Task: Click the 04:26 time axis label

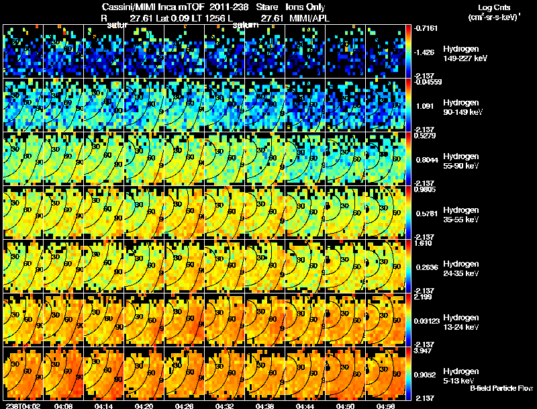Action: coord(184,406)
